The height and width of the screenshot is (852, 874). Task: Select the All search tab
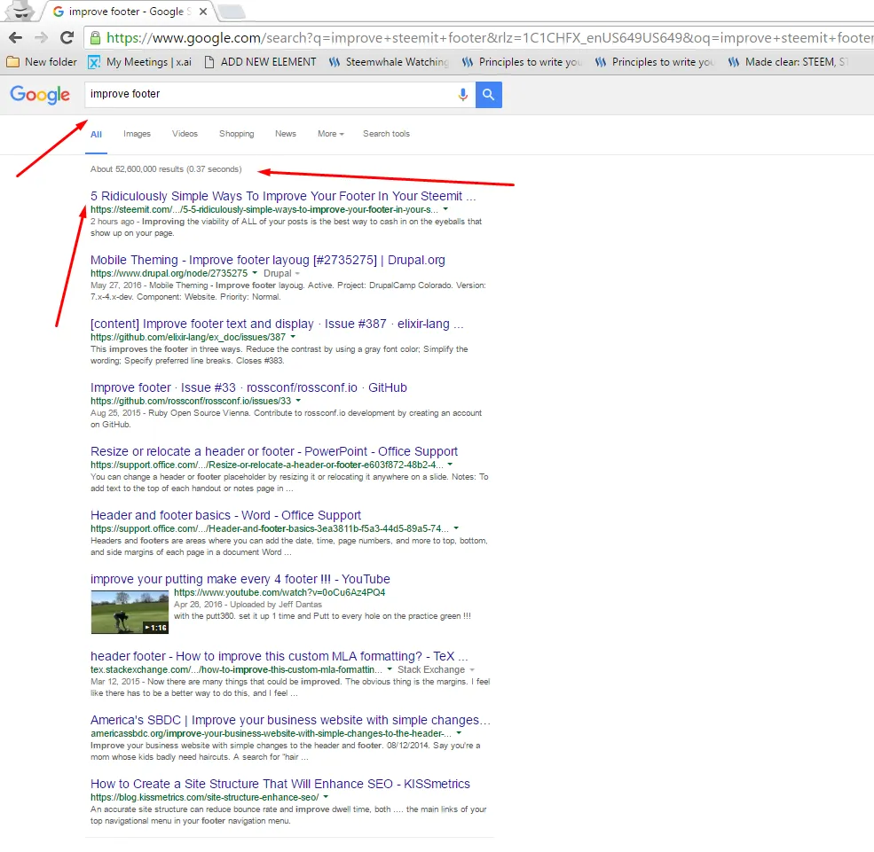tap(97, 134)
